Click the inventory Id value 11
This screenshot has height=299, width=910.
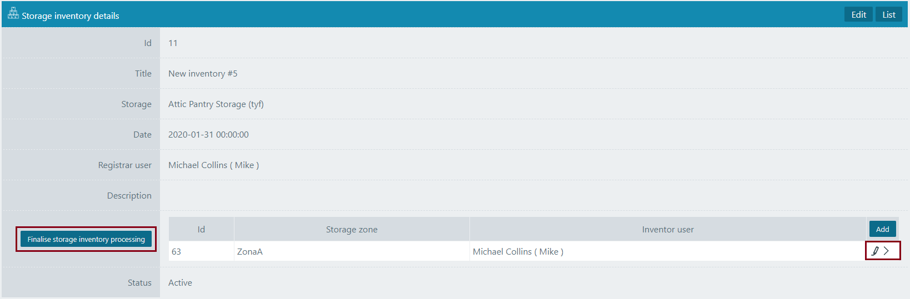tap(173, 43)
